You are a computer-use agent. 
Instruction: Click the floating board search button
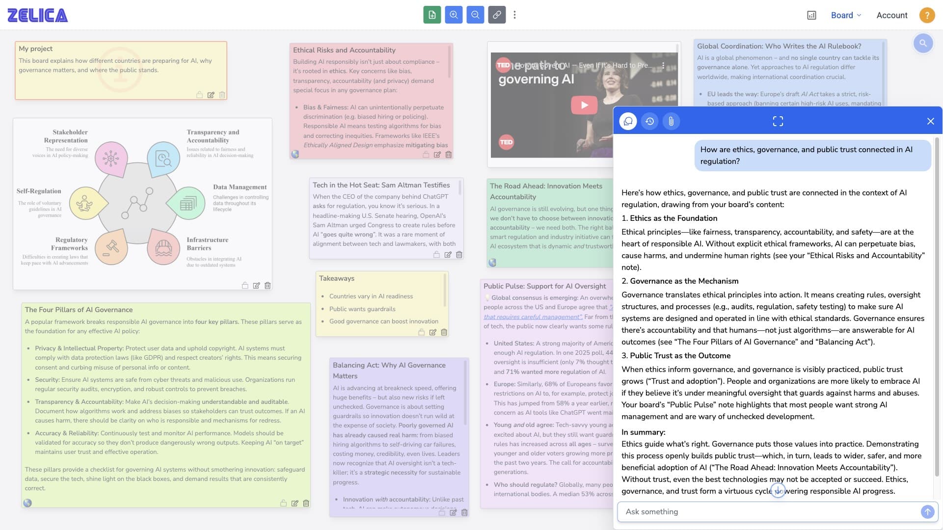(923, 43)
